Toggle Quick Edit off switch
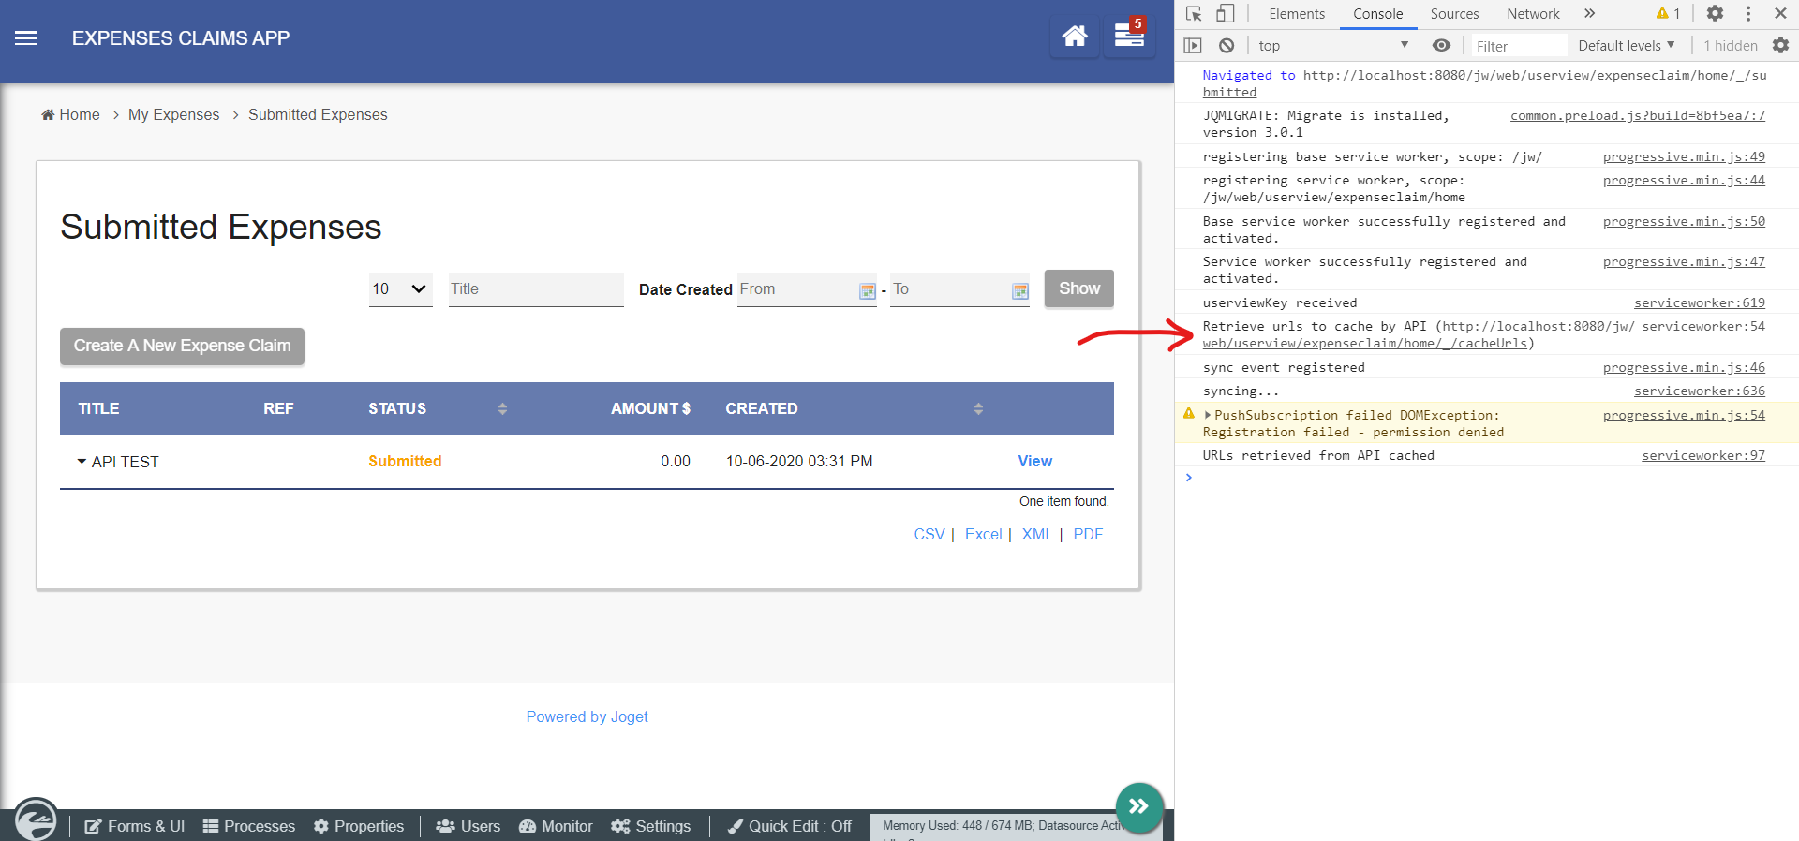1799x841 pixels. 790,826
